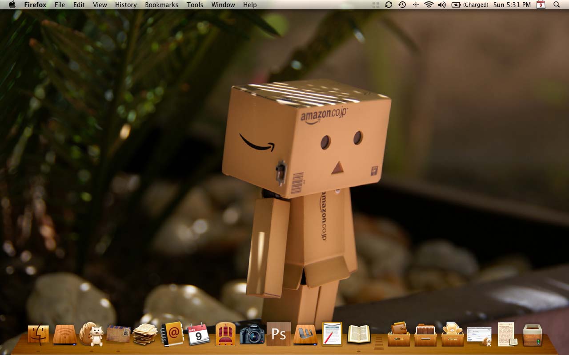Image resolution: width=569 pixels, height=355 pixels.
Task: Open the open book dock icon
Action: point(359,334)
